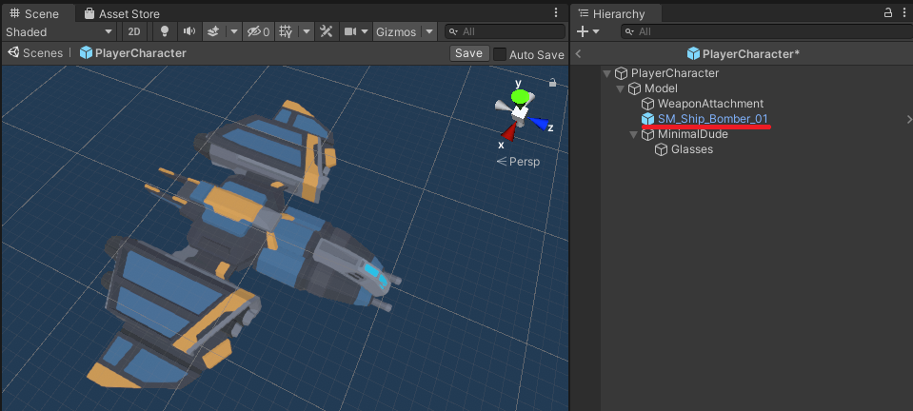Image resolution: width=913 pixels, height=411 pixels.
Task: Select PlayerCharacter prefab in breadcrumb bar
Action: pos(133,53)
